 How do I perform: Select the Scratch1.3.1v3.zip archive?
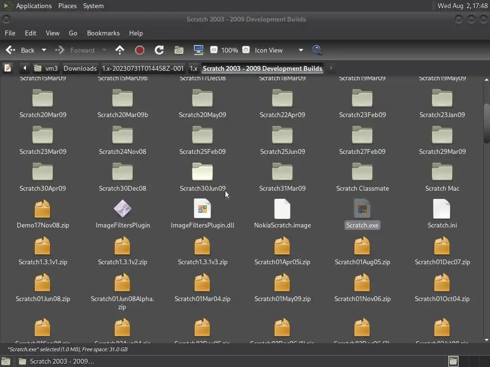coord(202,250)
